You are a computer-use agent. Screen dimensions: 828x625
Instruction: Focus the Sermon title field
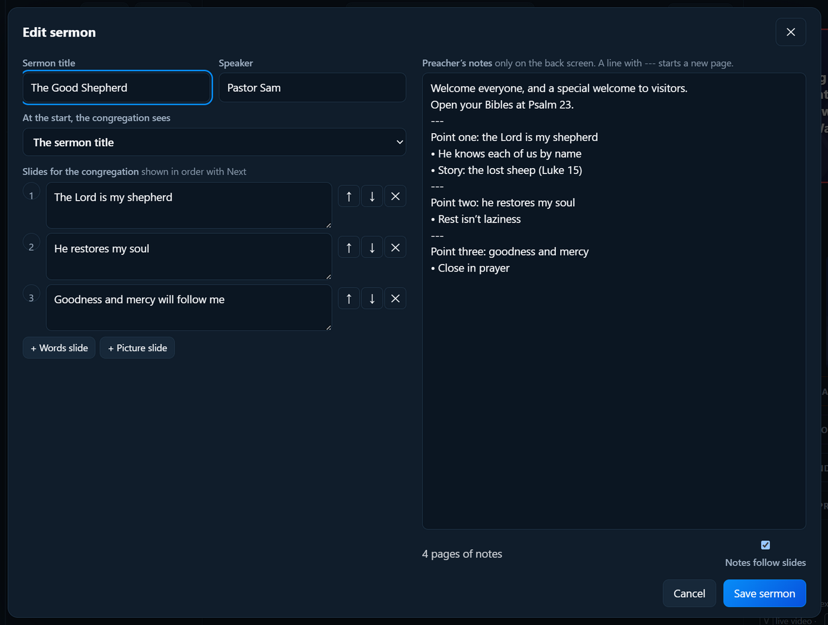pos(117,88)
